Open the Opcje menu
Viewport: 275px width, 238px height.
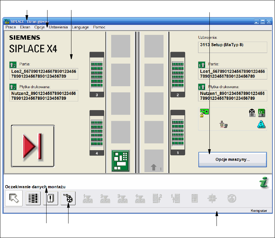[39, 27]
